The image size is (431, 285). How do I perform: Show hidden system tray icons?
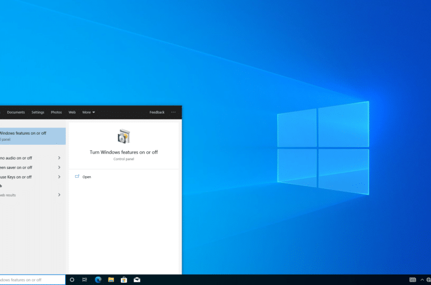click(x=422, y=280)
